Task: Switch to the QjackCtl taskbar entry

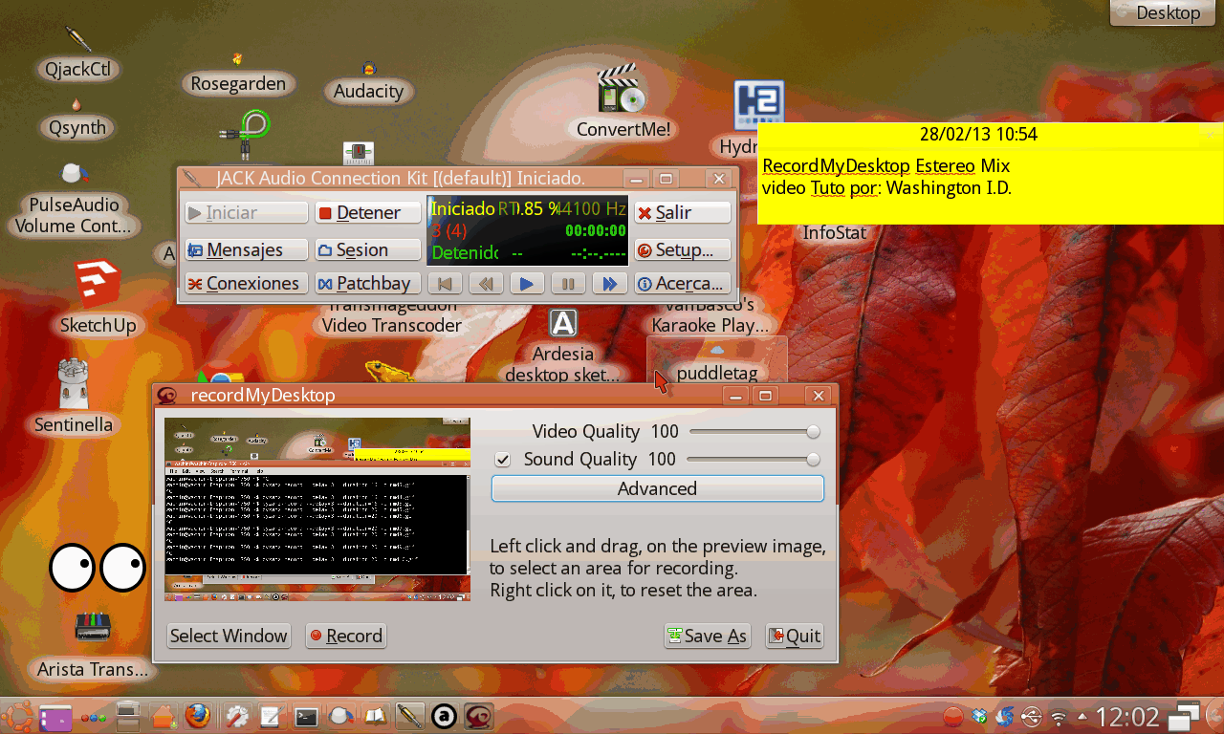Action: tap(410, 716)
